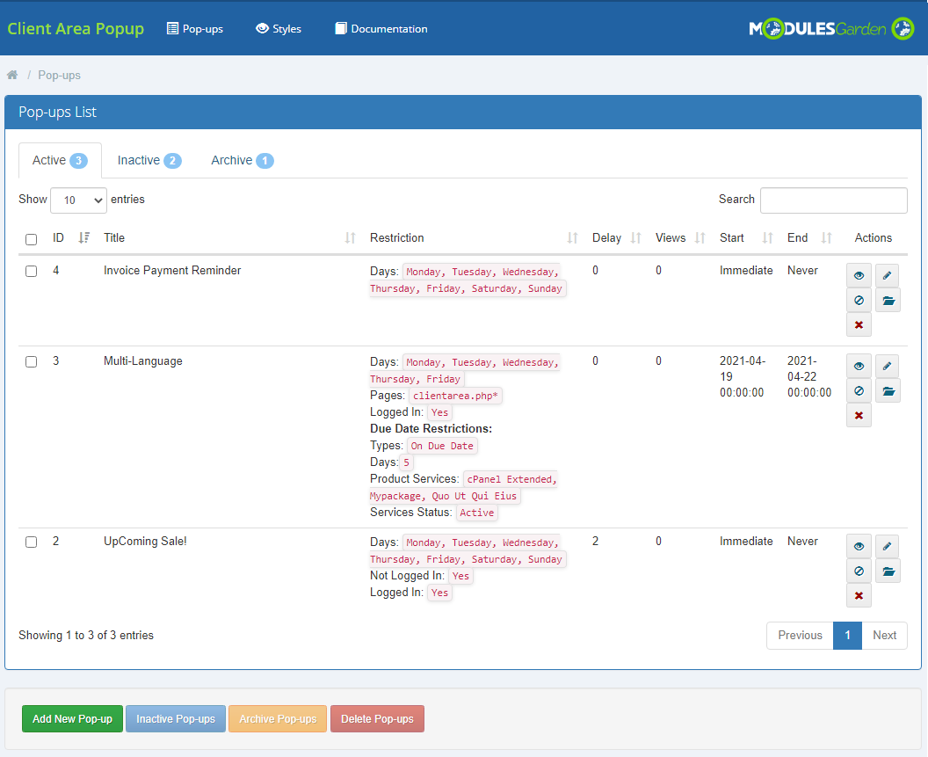Screen dimensions: 928x757
Task: Click Inactive Pop-ups button
Action: [176, 718]
